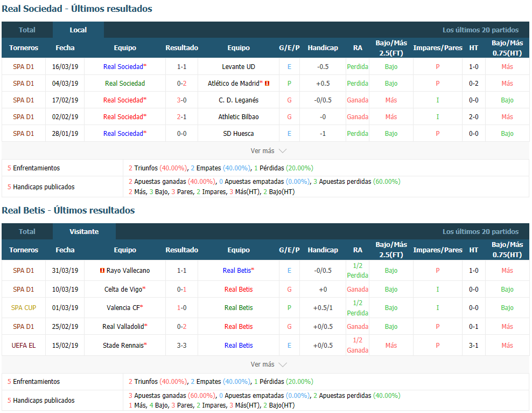The width and height of the screenshot is (532, 413).
Task: Open C. D. Leganés team link
Action: point(239,100)
